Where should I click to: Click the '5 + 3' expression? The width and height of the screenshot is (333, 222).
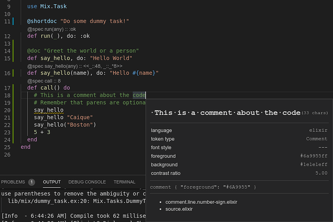coord(42,132)
